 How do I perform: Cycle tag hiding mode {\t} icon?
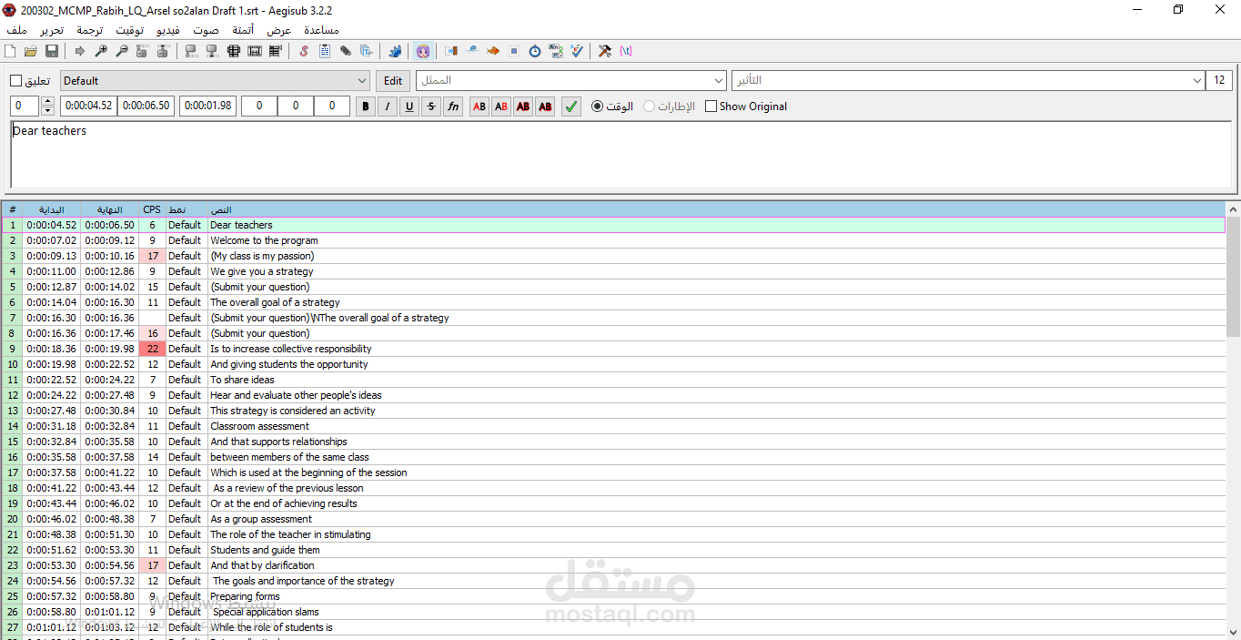(626, 51)
